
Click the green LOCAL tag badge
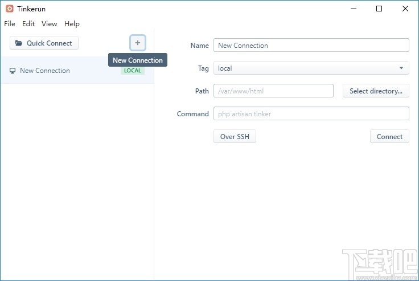point(133,71)
